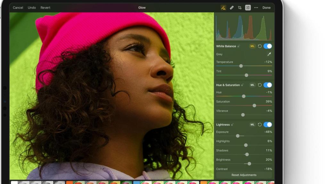Click the ML button for White Balance
The width and height of the screenshot is (328, 184).
point(253,46)
